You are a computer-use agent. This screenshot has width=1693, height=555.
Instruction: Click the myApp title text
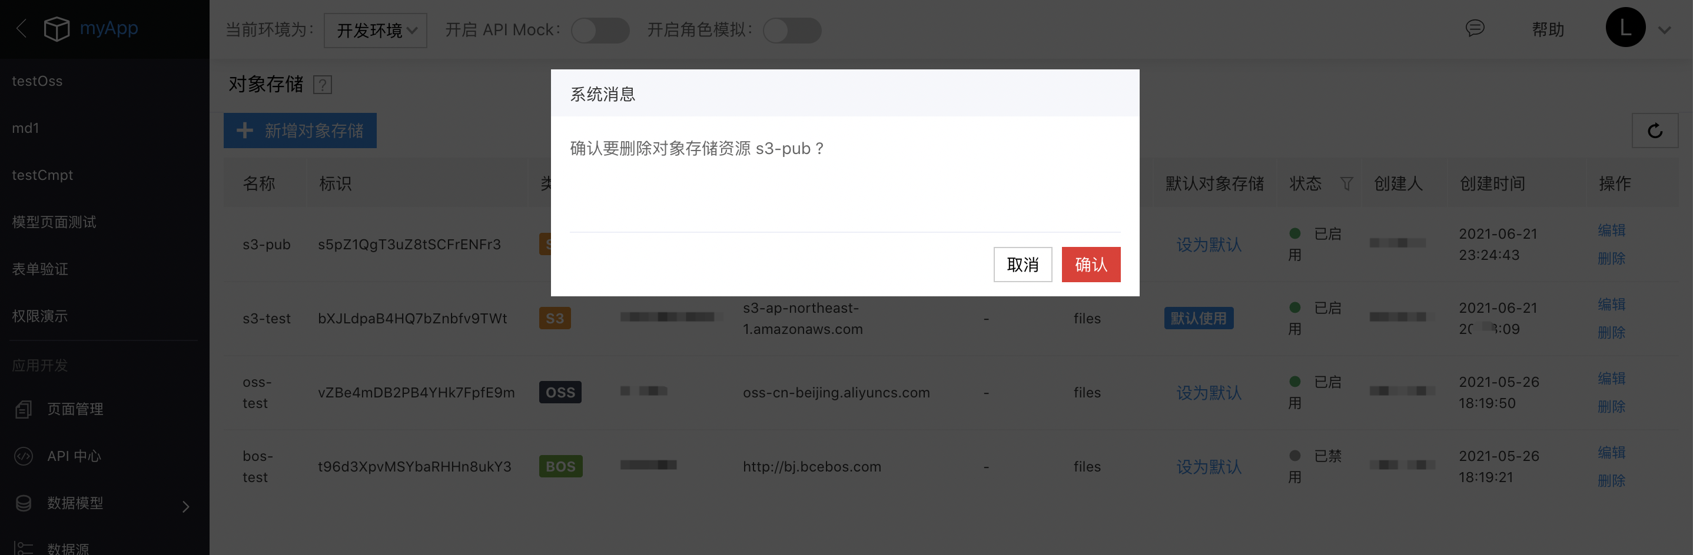(109, 28)
